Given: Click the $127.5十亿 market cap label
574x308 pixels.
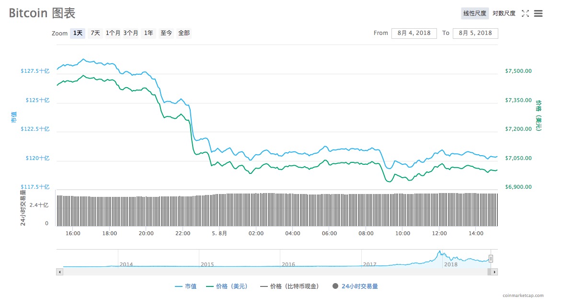Looking at the screenshot, I should 35,71.
